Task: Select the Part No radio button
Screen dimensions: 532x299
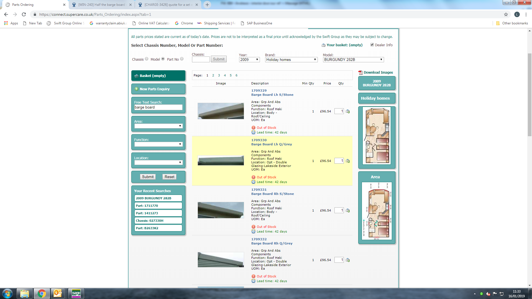Action: (x=182, y=59)
